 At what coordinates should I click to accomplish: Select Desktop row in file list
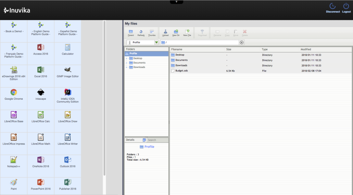point(261,55)
